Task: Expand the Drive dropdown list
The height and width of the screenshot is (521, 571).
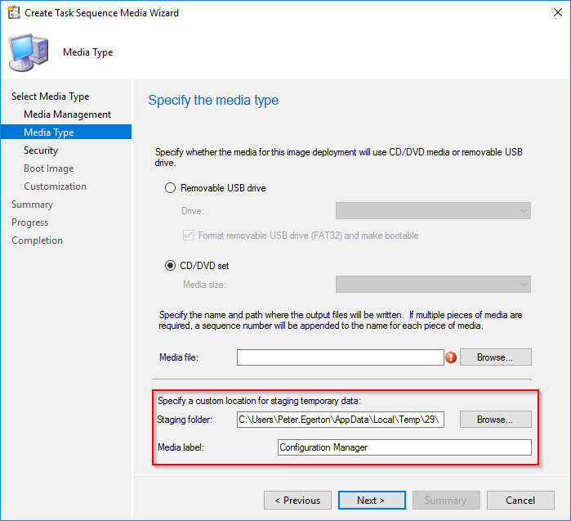Action: tap(433, 211)
